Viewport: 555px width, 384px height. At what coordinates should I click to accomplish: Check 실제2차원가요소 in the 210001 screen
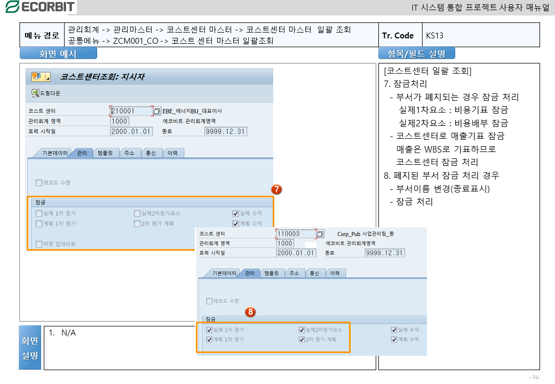click(x=137, y=213)
